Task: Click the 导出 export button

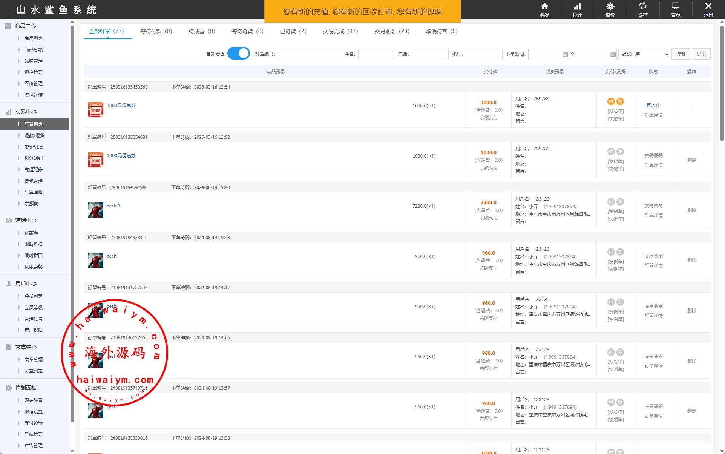Action: [x=701, y=54]
